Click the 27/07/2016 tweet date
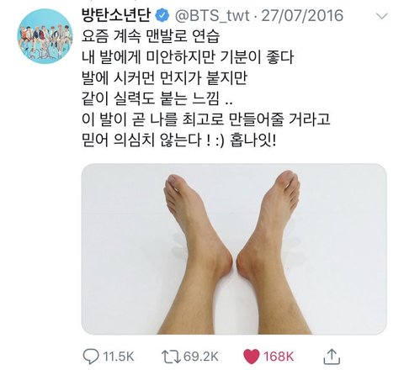 [x=302, y=16]
